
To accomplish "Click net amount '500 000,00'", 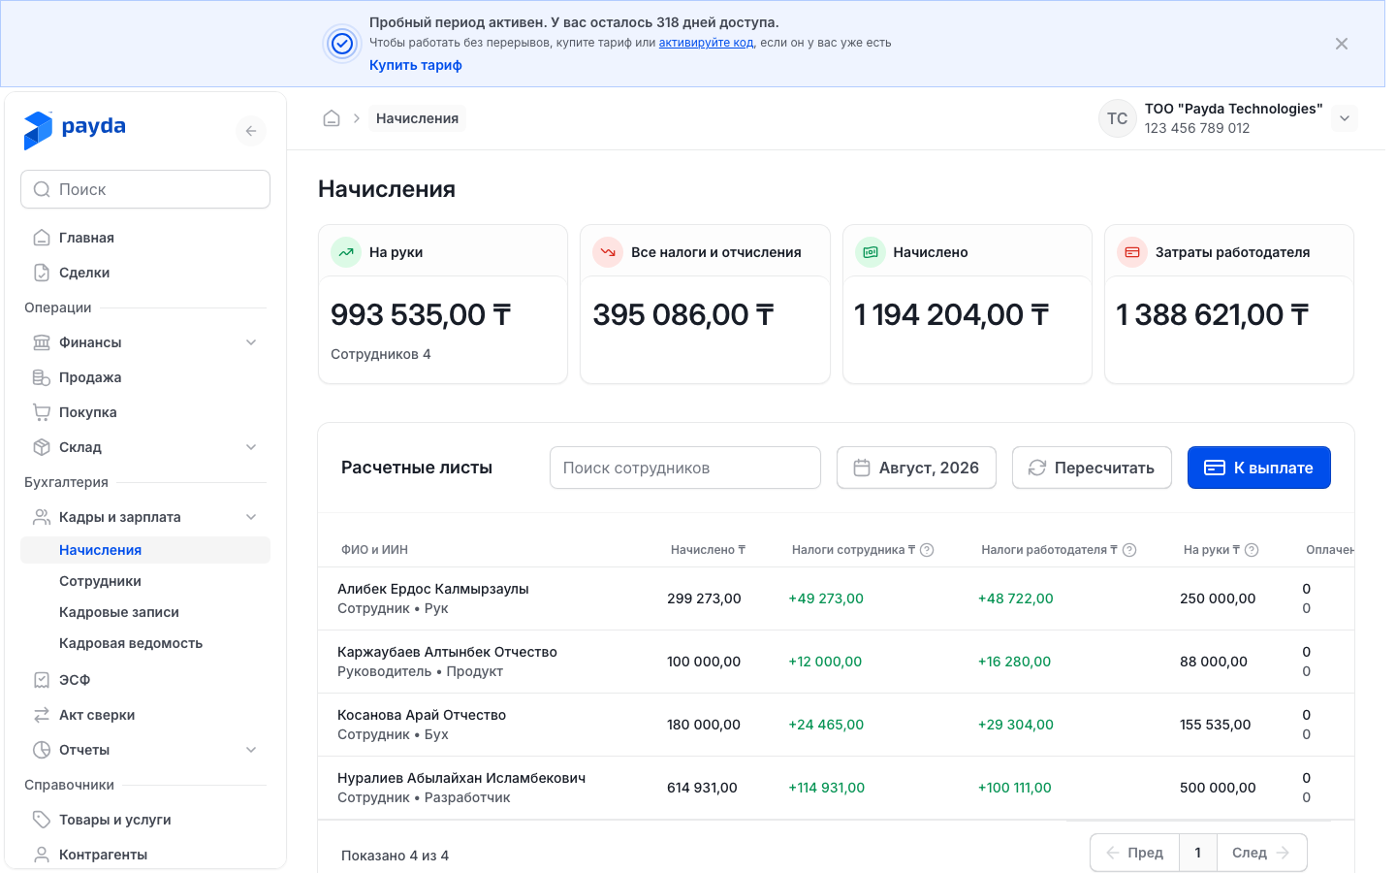I will click(1218, 788).
